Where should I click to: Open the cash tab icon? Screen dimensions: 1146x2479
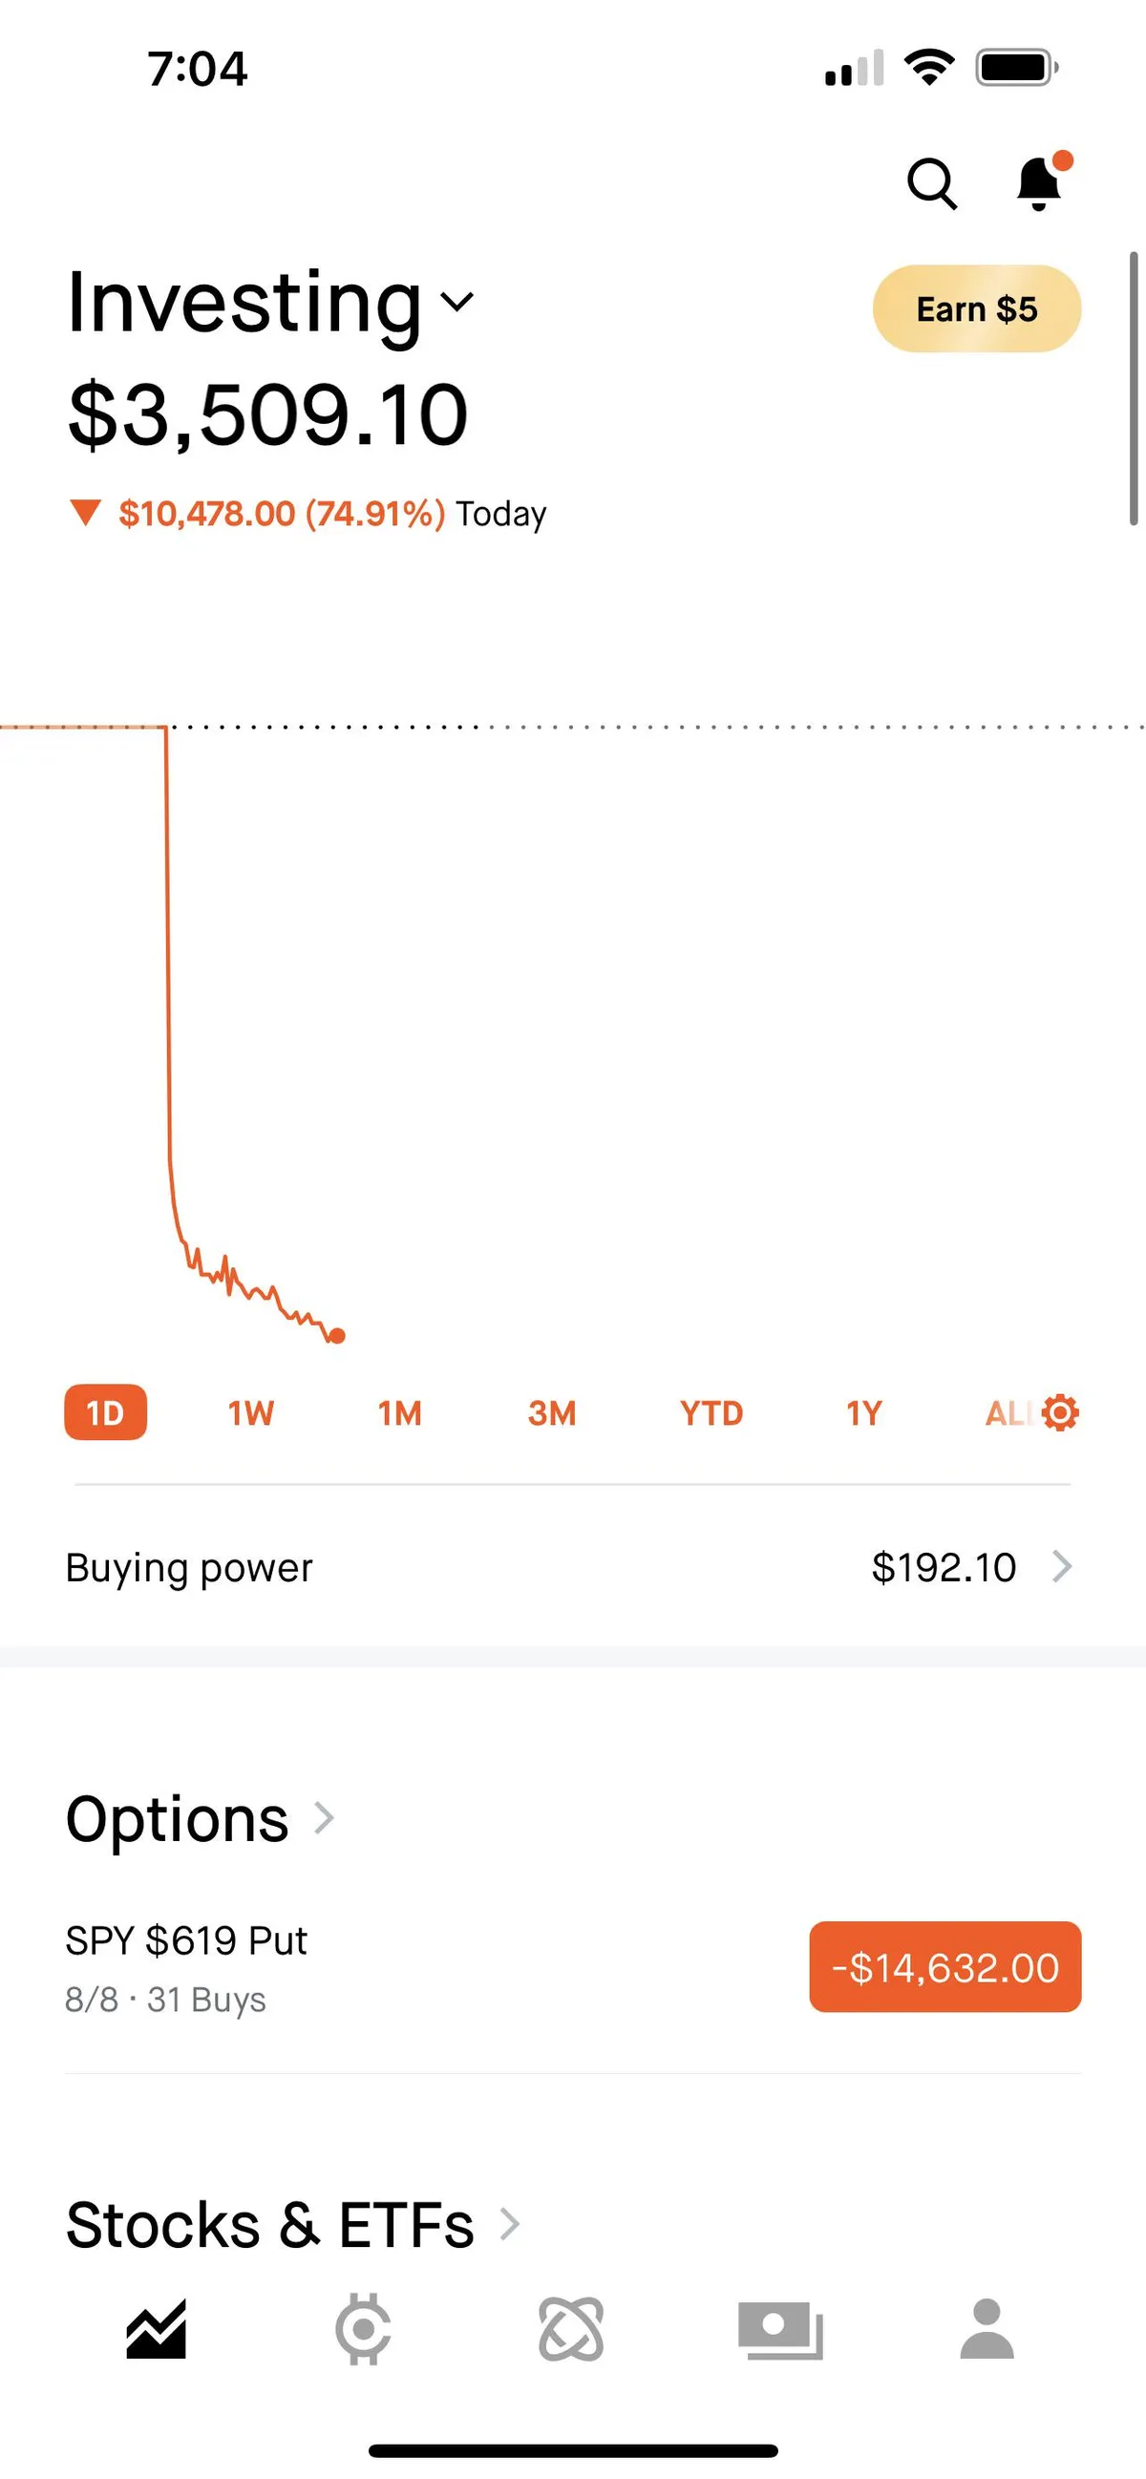coord(780,2329)
